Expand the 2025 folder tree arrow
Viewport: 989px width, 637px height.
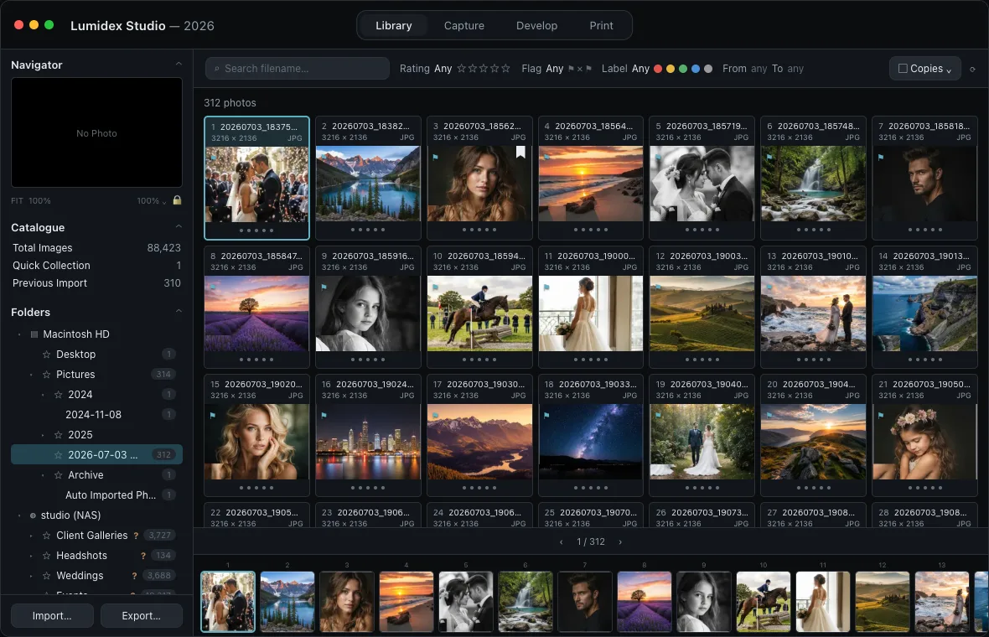[x=43, y=435]
